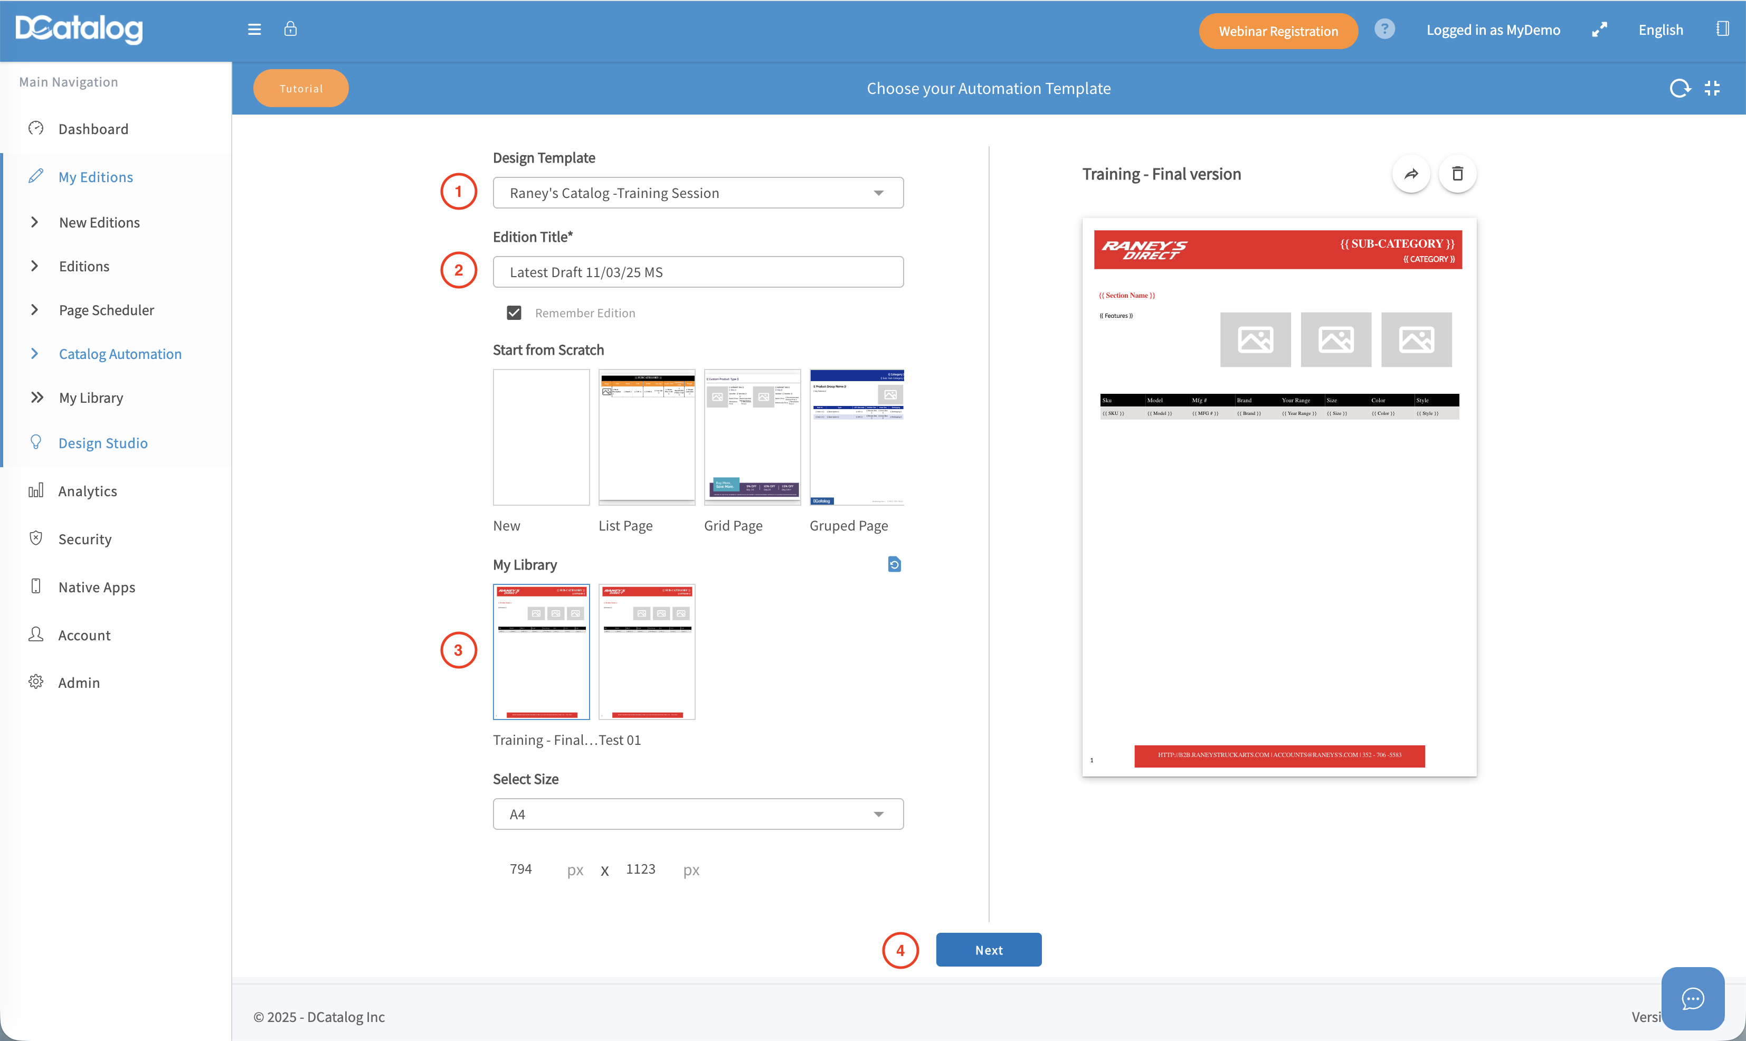Screen dimensions: 1746x1041
Task: Click the refresh icon in title bar
Action: click(x=1679, y=88)
